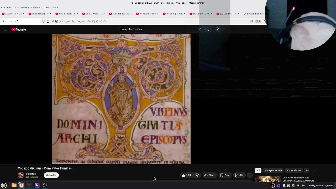Image resolution: width=336 pixels, height=189 pixels.
Task: Switch to the purple media player taskbar app
Action: [37, 185]
